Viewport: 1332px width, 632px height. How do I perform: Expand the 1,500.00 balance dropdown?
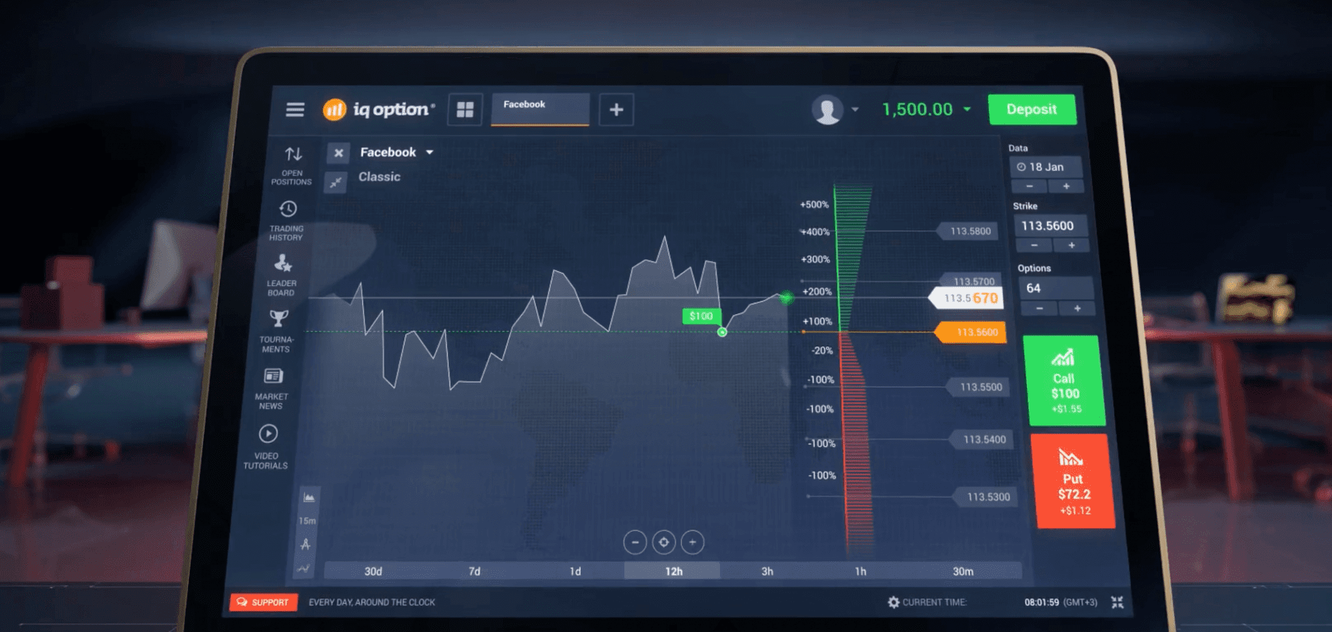(967, 109)
